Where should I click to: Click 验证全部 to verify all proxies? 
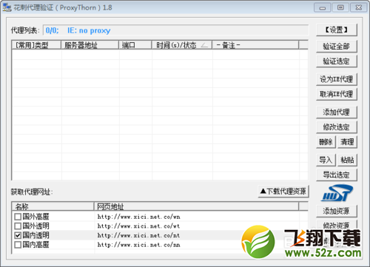(337, 47)
